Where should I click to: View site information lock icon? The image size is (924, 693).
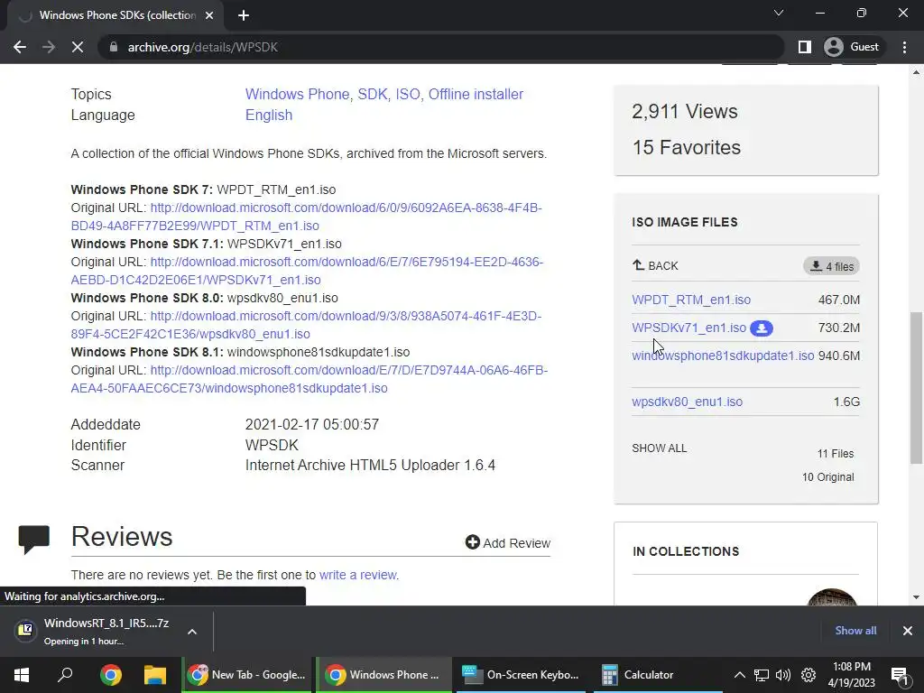point(114,47)
